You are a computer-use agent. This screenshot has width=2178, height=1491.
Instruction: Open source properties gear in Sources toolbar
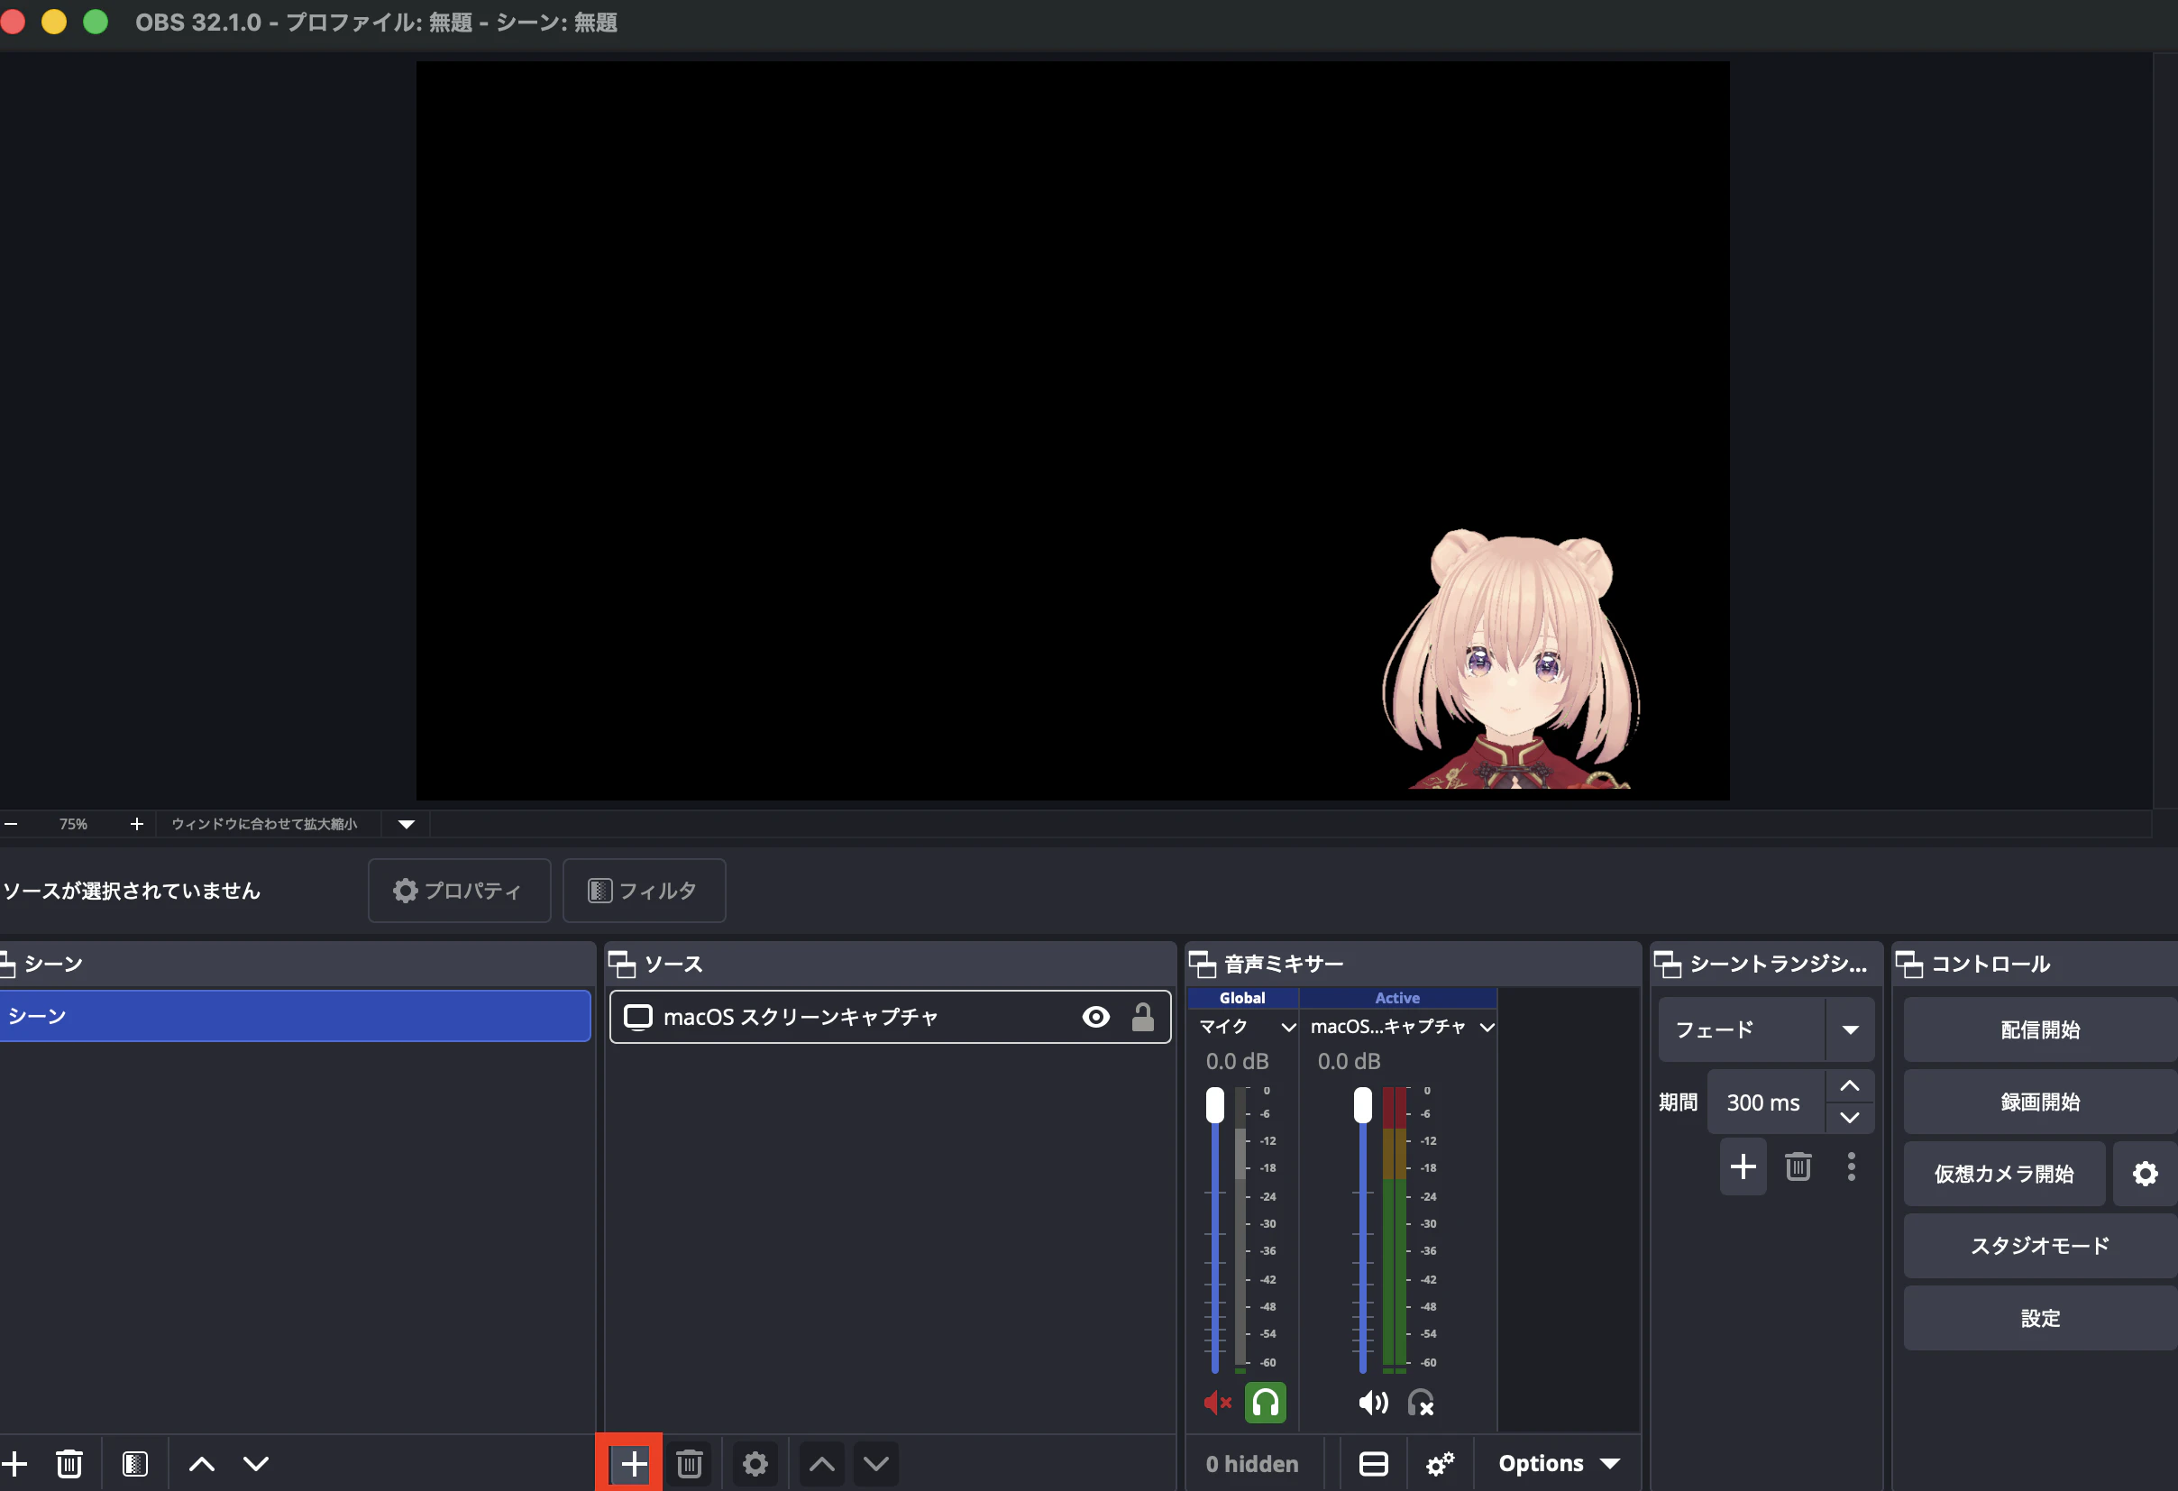coord(755,1463)
